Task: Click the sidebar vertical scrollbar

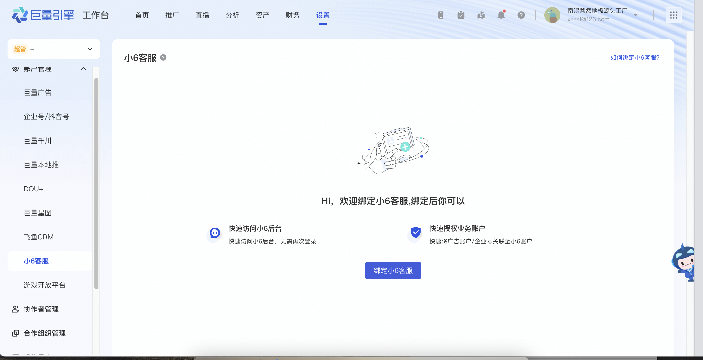Action: point(96,183)
